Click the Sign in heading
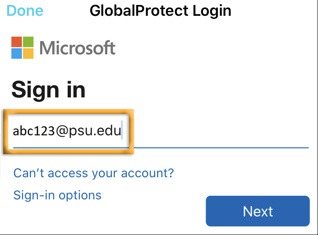Viewport: 318px width, 235px height. coord(48,89)
